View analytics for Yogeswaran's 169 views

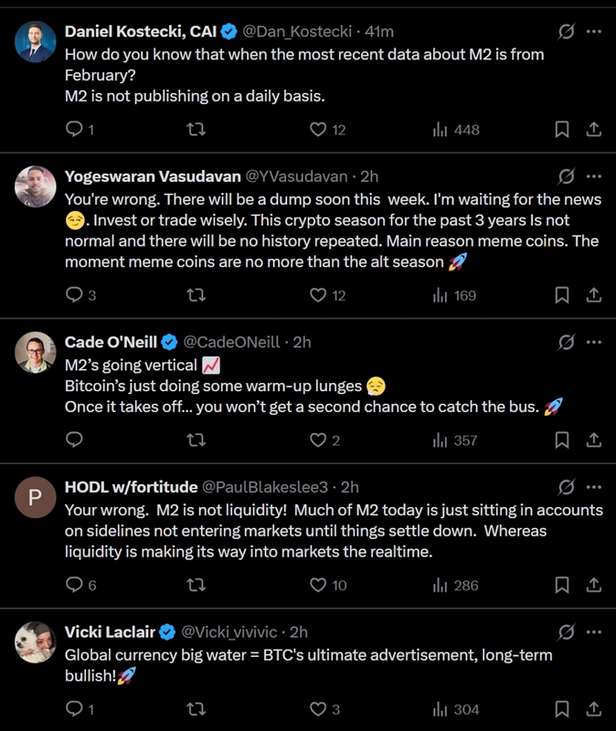pos(454,295)
